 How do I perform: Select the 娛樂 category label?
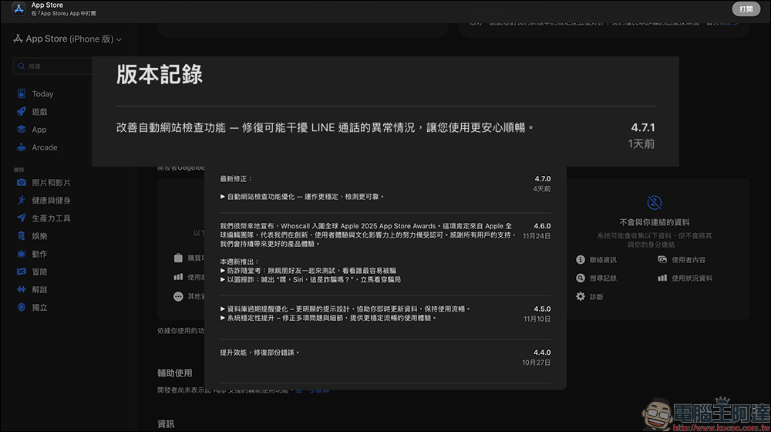39,236
